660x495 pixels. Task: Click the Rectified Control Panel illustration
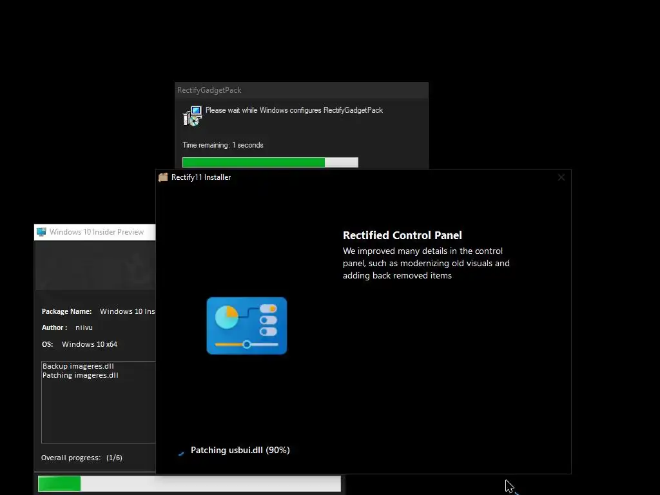point(247,325)
